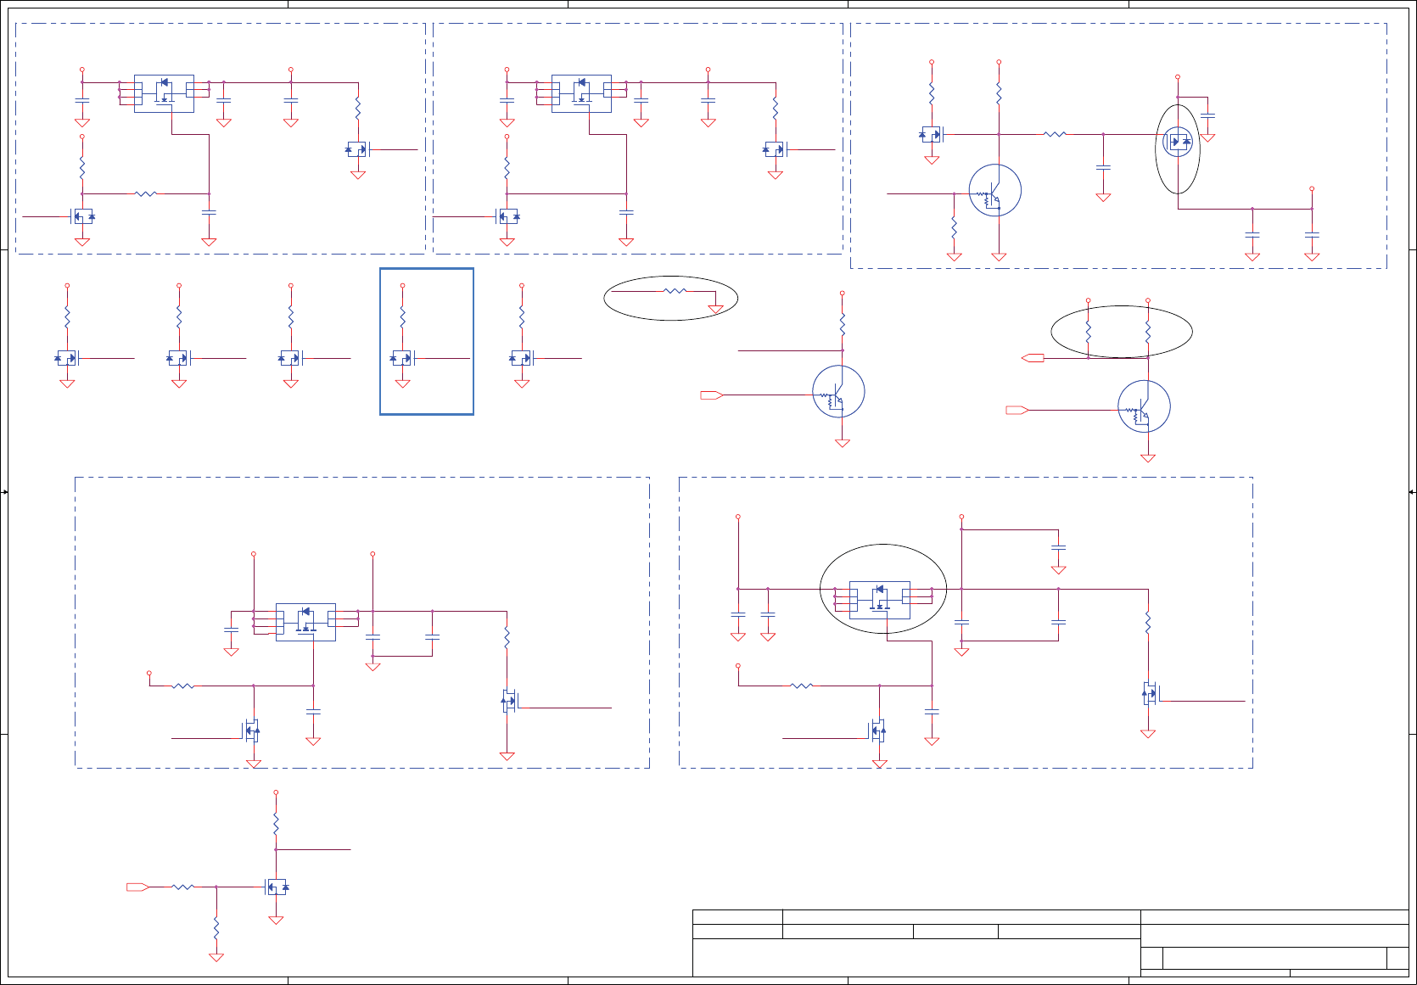The height and width of the screenshot is (985, 1417).
Task: Select the large MOSFET package in the top-middle dashed block
Action: pos(581,93)
